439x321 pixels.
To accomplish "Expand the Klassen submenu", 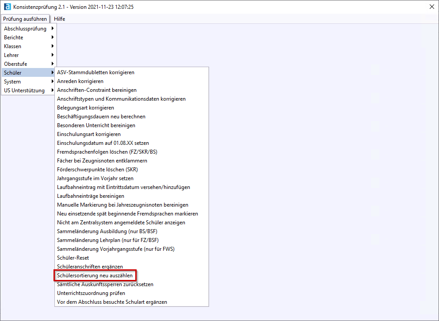I will point(29,46).
